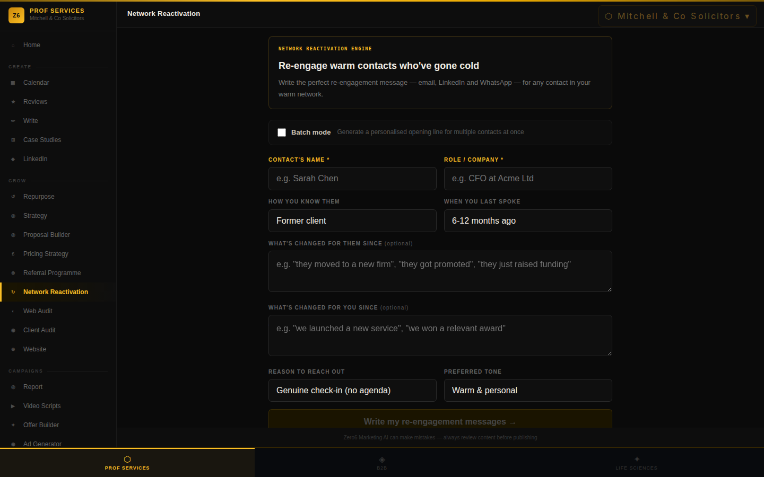Screen dimensions: 764x477
Task: Click the "Re-engage warm contacts who've gone cold" heading
Action: coord(379,66)
